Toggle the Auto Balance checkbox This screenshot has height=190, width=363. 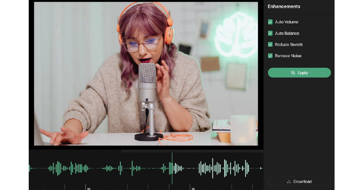tap(270, 33)
